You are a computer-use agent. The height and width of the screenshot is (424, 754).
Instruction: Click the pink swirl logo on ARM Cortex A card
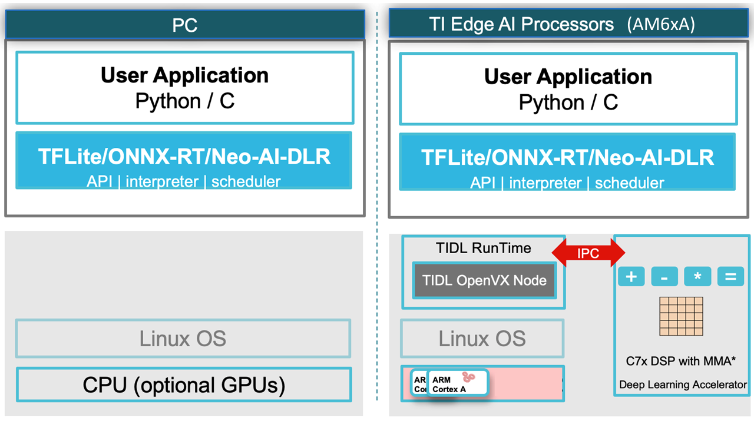[469, 377]
